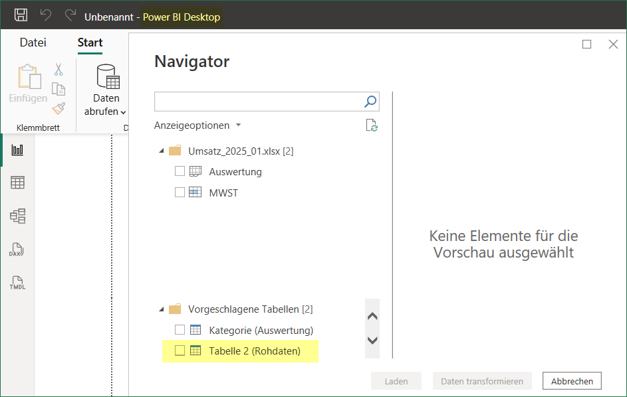Open the Model view sidebar icon

tap(17, 216)
